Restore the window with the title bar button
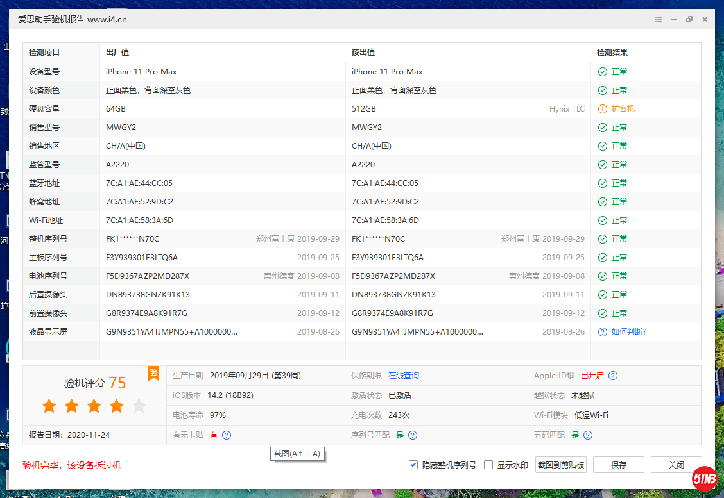The image size is (724, 498). pos(689,20)
